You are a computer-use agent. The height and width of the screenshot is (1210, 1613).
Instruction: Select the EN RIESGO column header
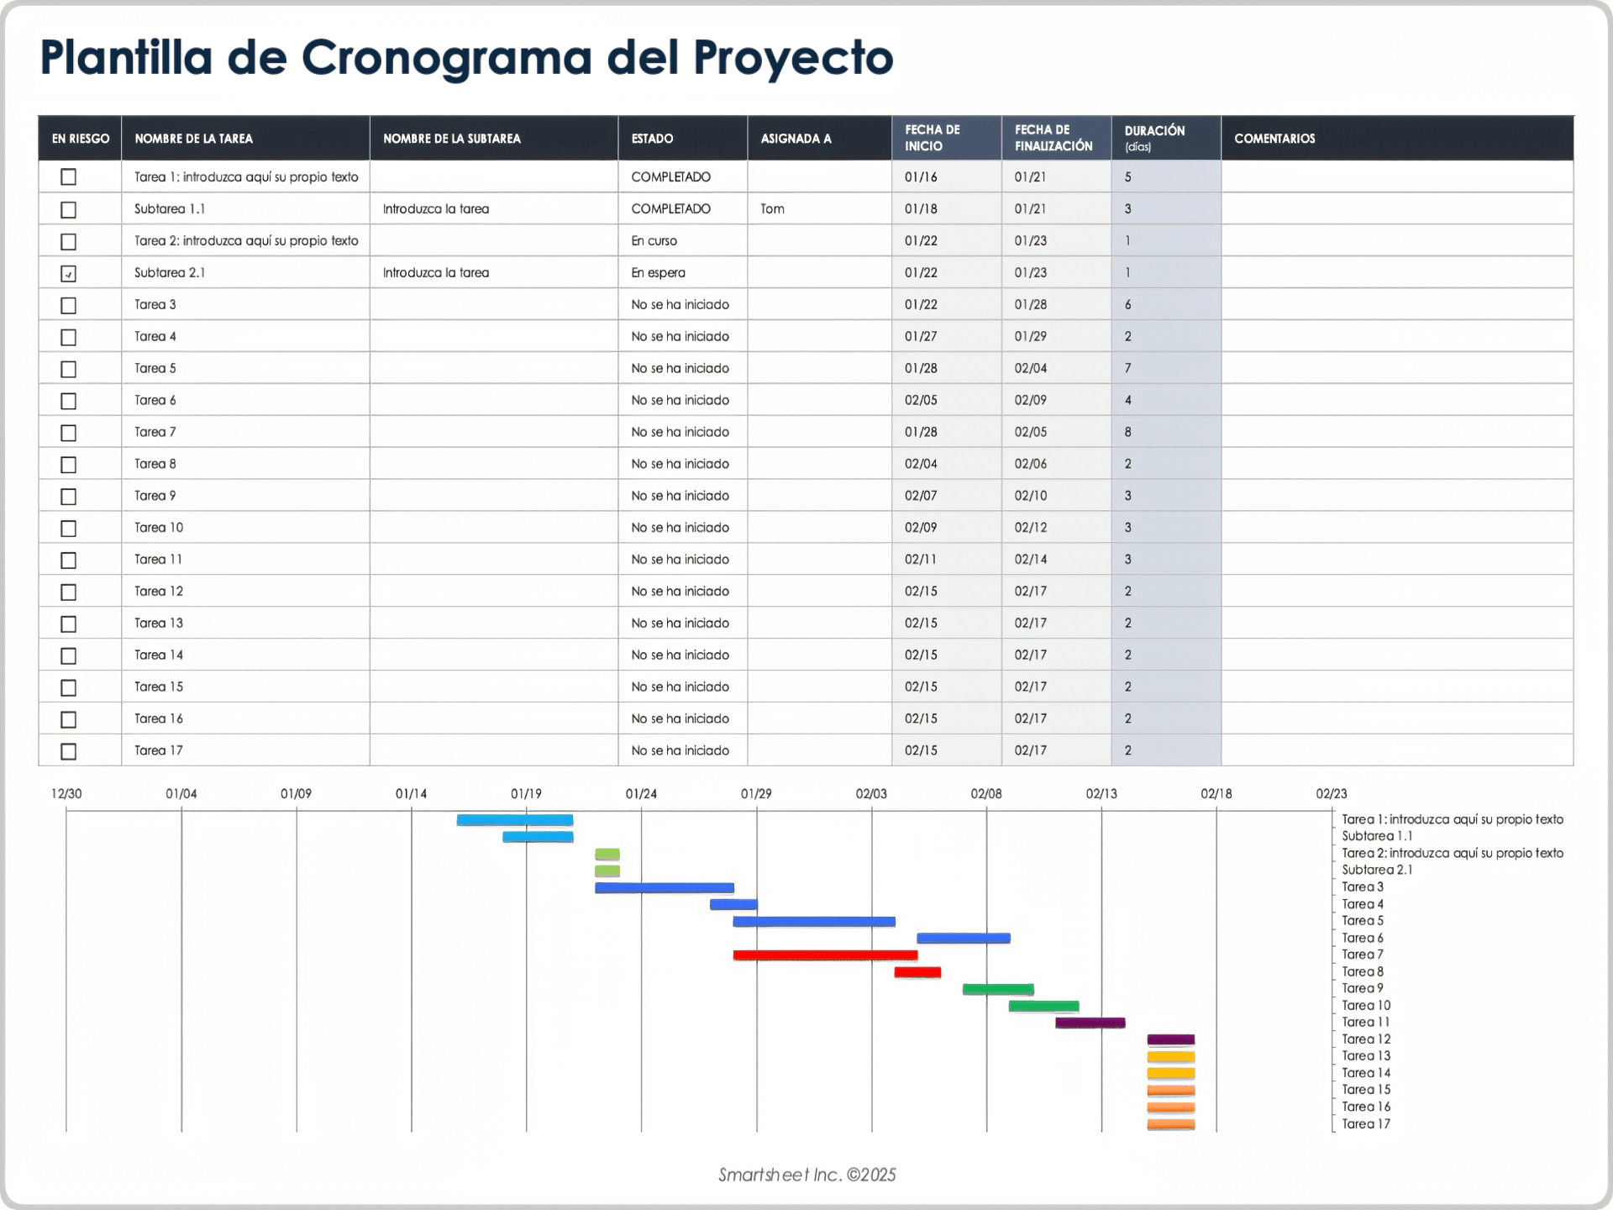click(x=80, y=139)
